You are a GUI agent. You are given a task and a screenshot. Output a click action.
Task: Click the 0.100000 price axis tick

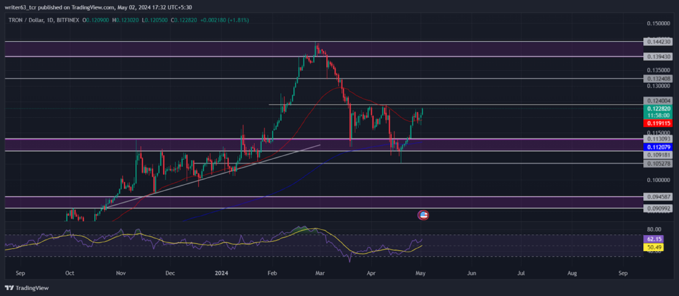coord(658,180)
